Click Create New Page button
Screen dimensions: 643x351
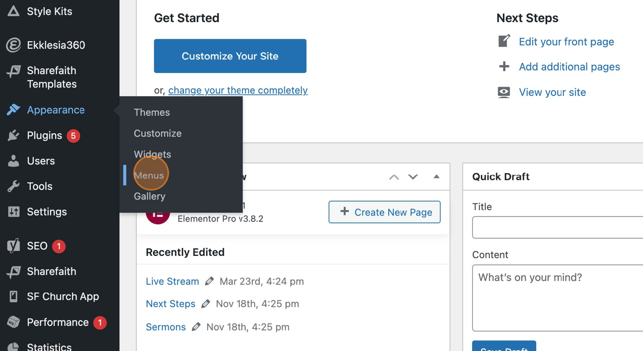tap(384, 212)
